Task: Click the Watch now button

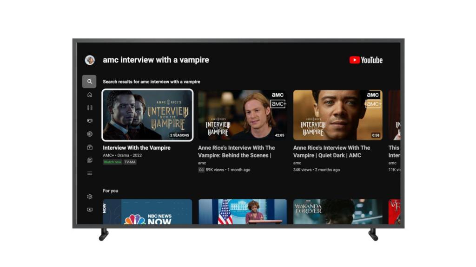Action: coord(112,162)
